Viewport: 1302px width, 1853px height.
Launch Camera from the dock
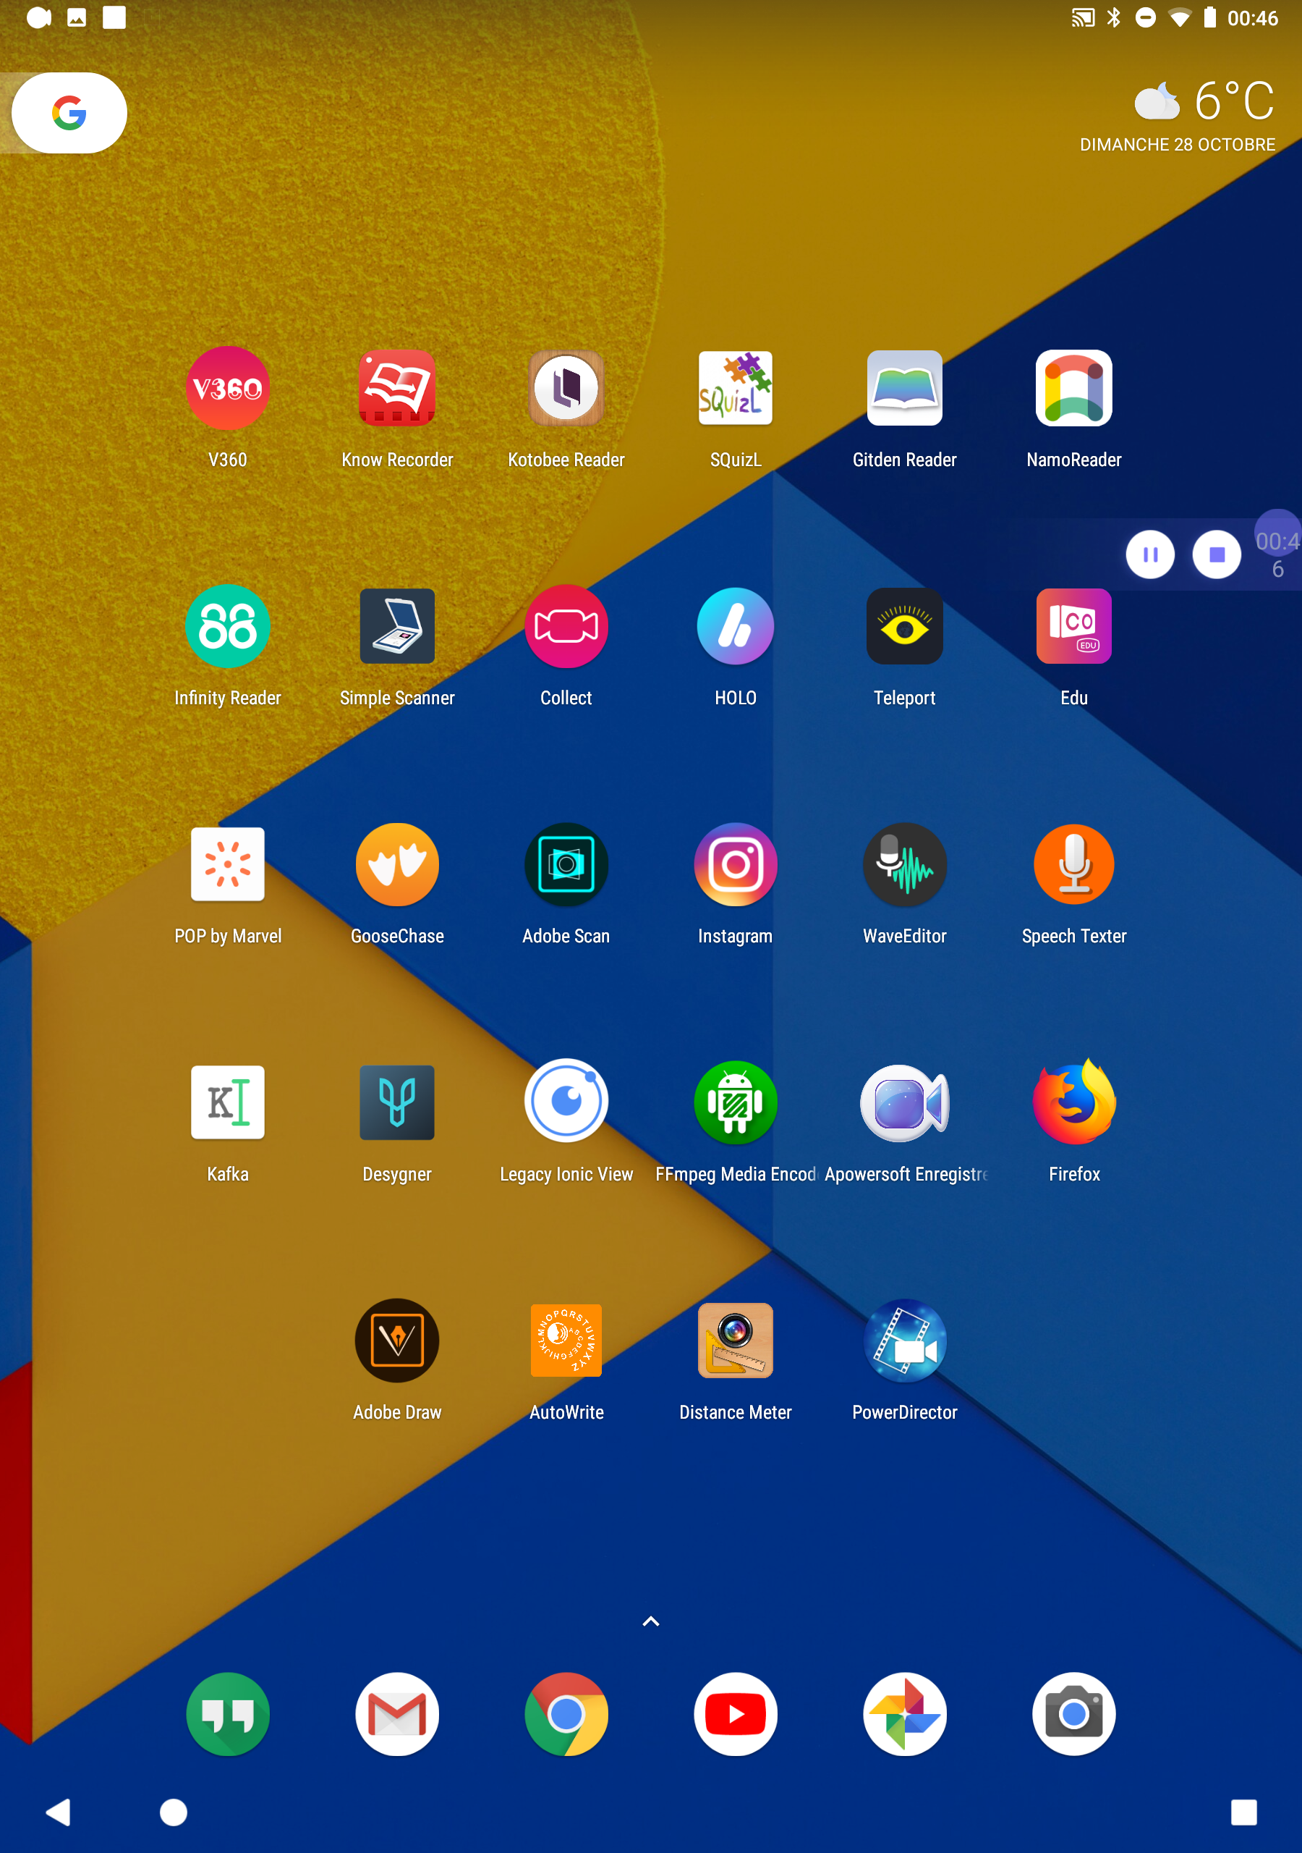coord(1073,1713)
